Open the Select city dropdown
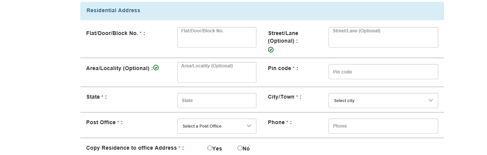This screenshot has width=487, height=155. click(x=383, y=101)
